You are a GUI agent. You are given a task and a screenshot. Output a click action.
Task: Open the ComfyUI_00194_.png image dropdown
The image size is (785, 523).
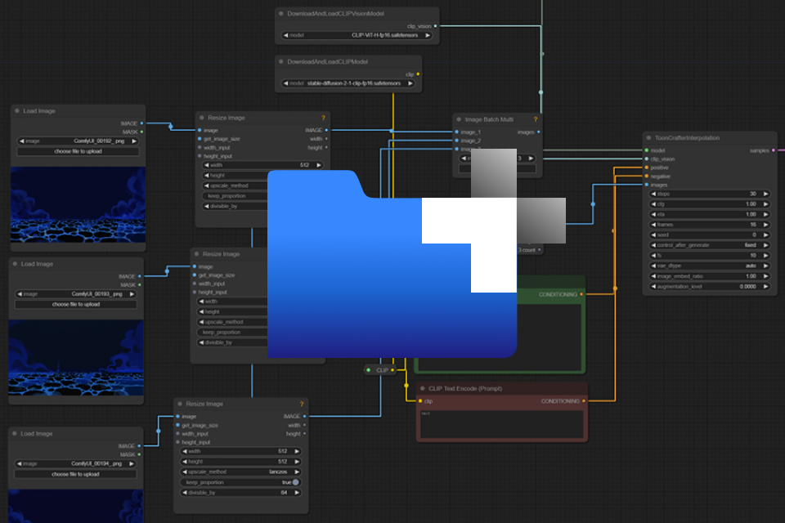(x=75, y=463)
